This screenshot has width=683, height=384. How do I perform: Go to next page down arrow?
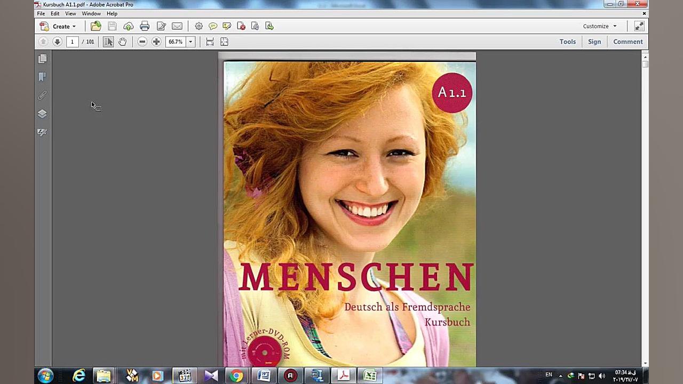coord(57,42)
